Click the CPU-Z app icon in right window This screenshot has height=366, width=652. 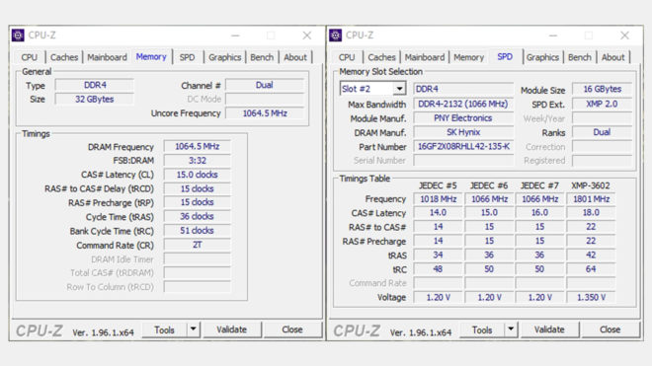(336, 36)
